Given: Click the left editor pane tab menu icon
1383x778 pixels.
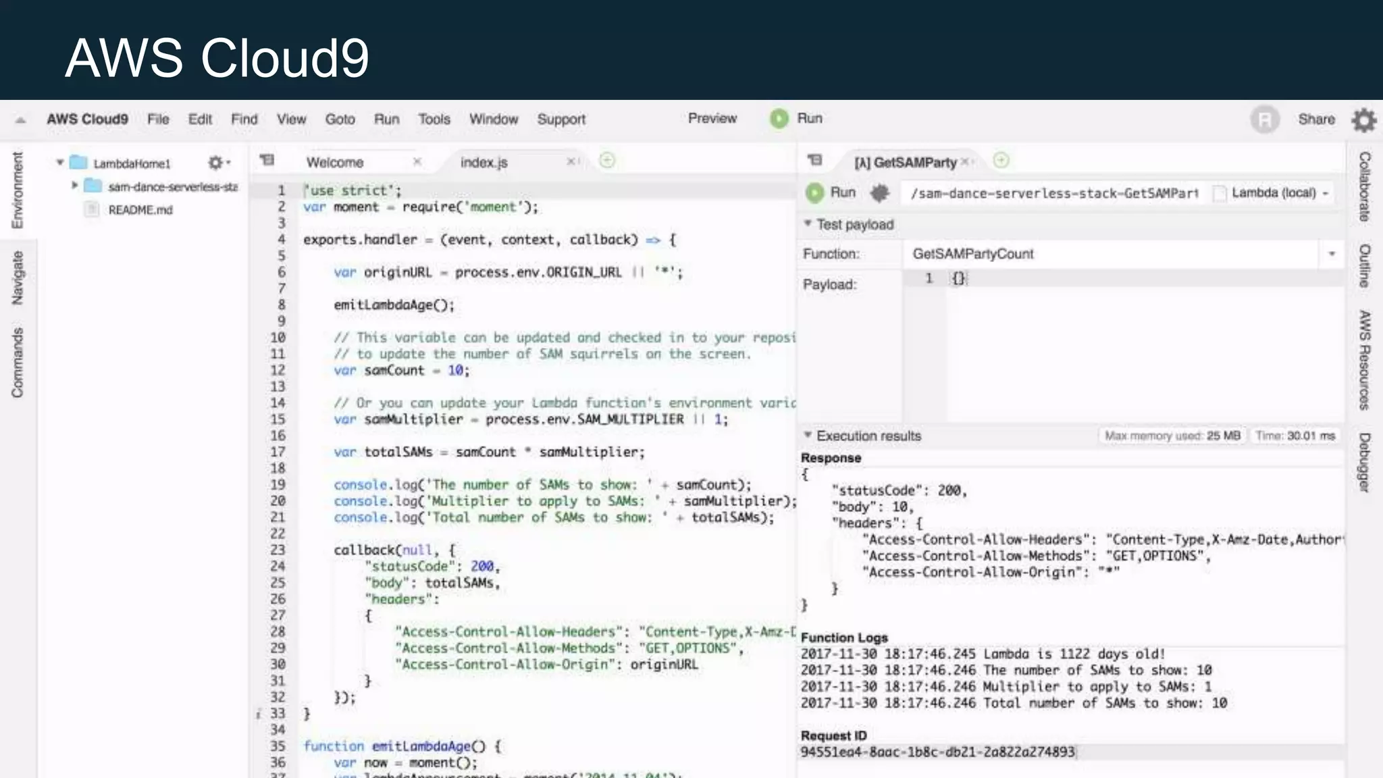Looking at the screenshot, I should click(x=267, y=160).
